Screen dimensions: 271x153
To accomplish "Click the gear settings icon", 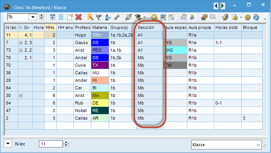I will [x=248, y=17].
